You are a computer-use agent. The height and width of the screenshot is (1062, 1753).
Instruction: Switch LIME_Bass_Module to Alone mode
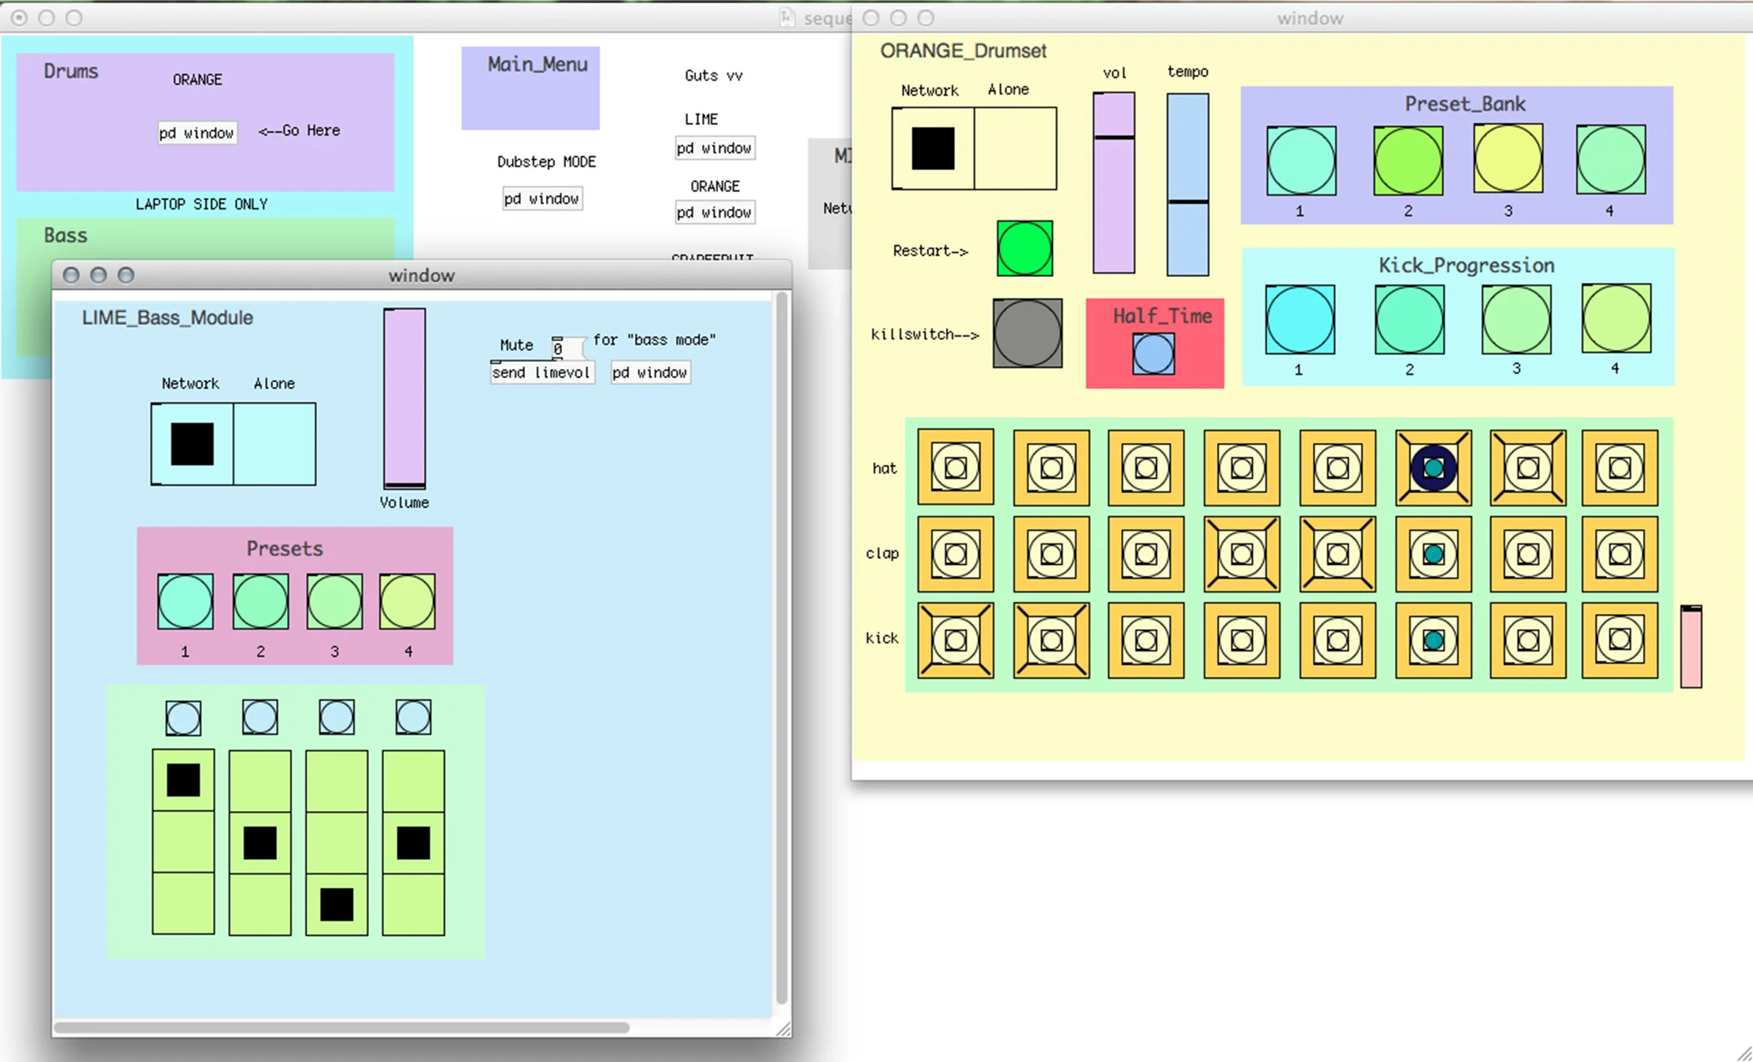[274, 444]
